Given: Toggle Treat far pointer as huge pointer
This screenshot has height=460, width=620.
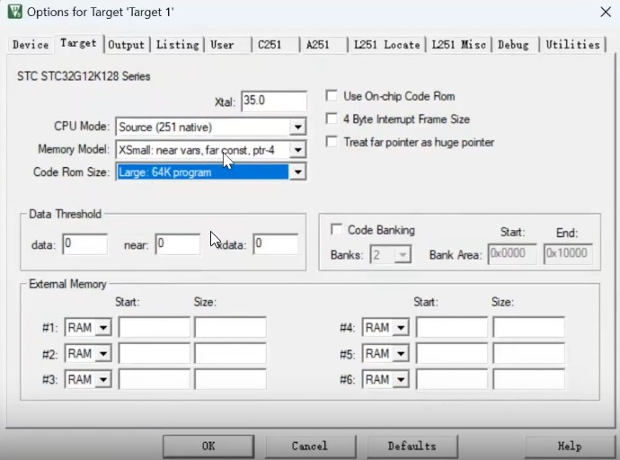Looking at the screenshot, I should pyautogui.click(x=332, y=142).
